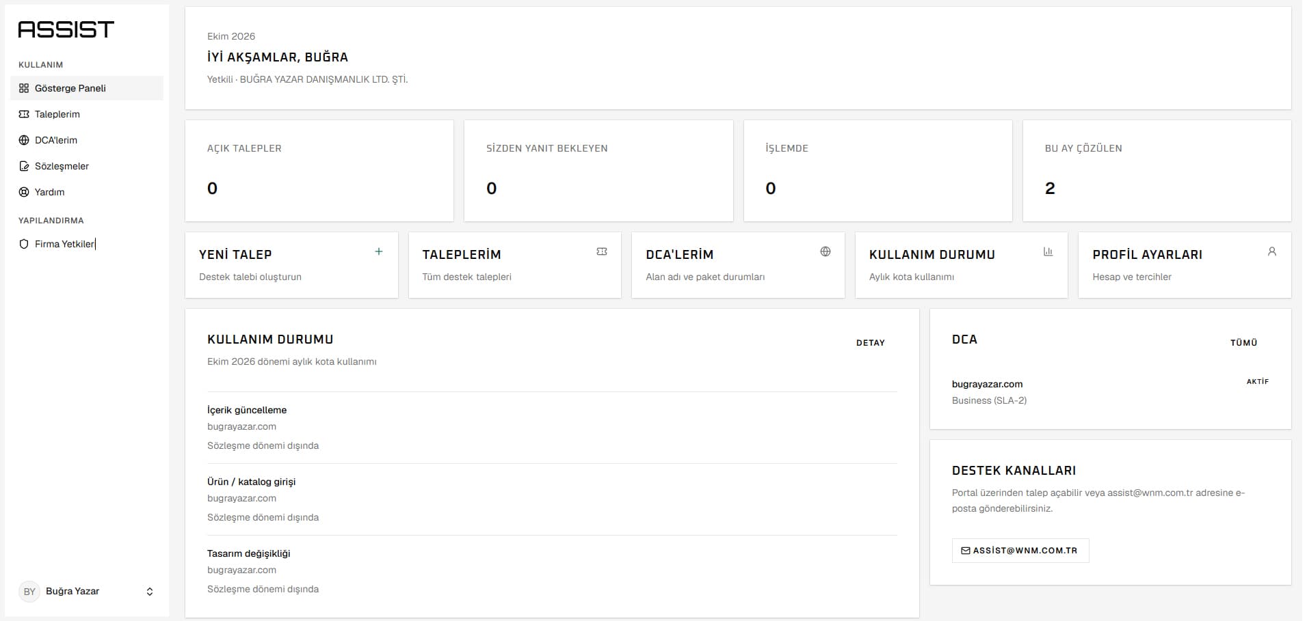Click the Yardım lifebuoy icon
The height and width of the screenshot is (621, 1307).
tap(24, 192)
